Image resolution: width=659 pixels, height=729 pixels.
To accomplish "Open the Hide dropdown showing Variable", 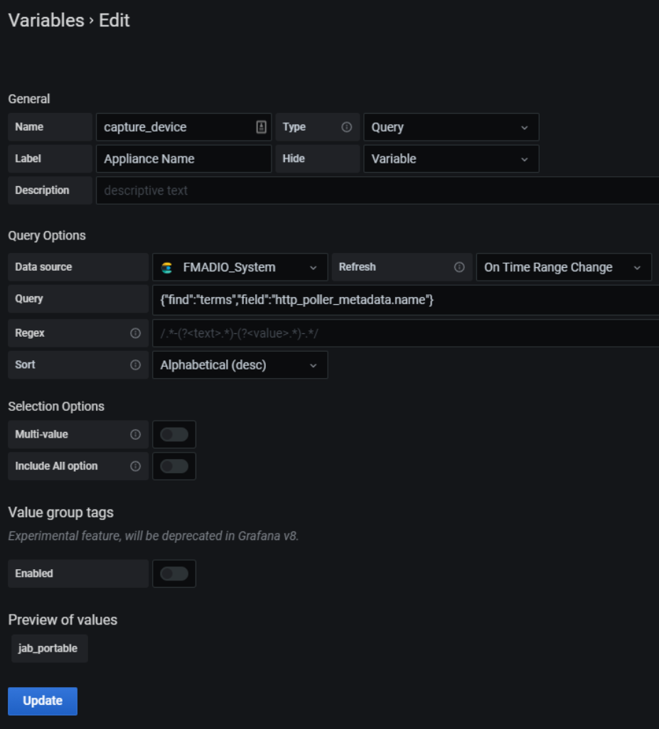I will tap(451, 159).
